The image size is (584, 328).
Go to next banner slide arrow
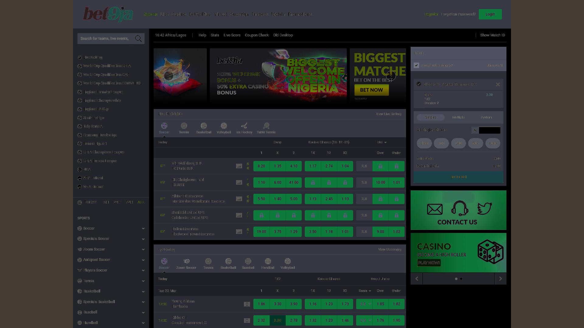coord(391,76)
